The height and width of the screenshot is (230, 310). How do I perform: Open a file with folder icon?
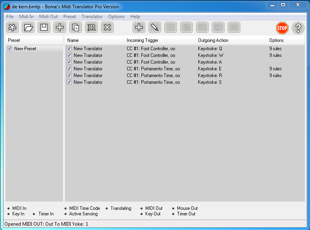click(28, 27)
